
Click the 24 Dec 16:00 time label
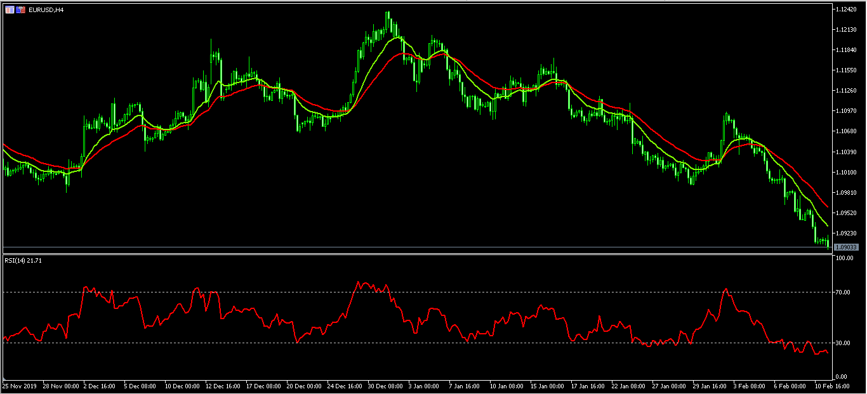[345, 385]
